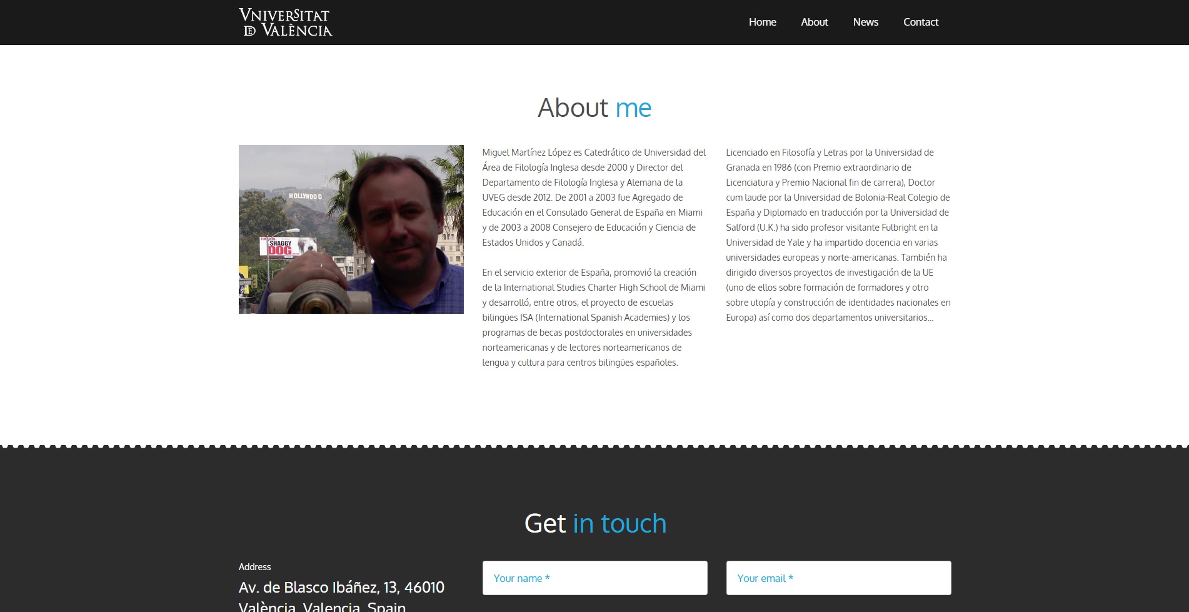Focus the Your name input field

pyautogui.click(x=594, y=578)
